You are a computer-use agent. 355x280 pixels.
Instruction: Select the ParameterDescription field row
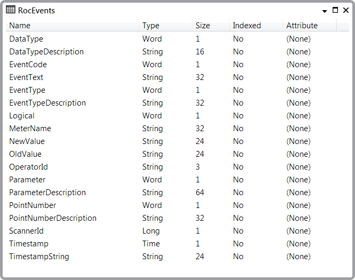pyautogui.click(x=177, y=193)
